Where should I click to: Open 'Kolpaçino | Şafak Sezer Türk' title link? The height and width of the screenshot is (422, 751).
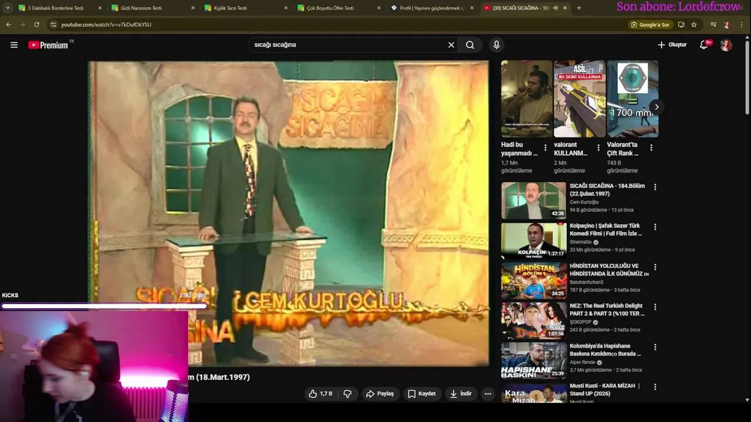click(x=605, y=229)
